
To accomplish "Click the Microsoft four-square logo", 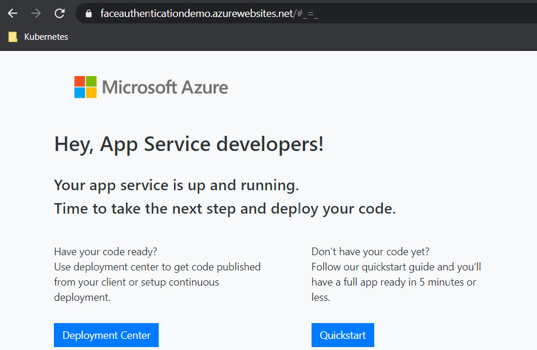I will 85,87.
